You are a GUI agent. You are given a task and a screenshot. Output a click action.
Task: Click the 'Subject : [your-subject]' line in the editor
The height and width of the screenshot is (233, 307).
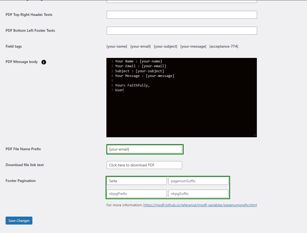140,71
